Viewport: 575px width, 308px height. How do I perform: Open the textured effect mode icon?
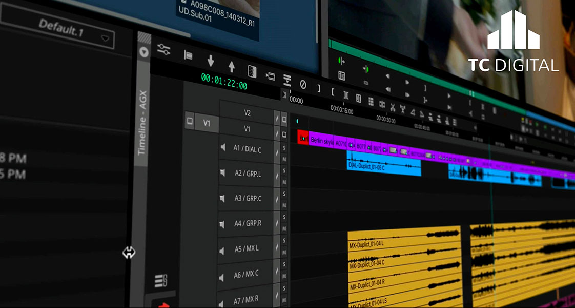(x=252, y=71)
